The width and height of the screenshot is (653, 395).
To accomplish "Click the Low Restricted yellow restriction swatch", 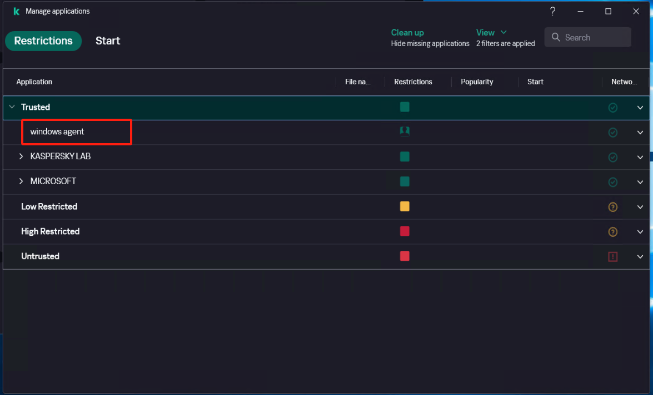I will pos(405,206).
